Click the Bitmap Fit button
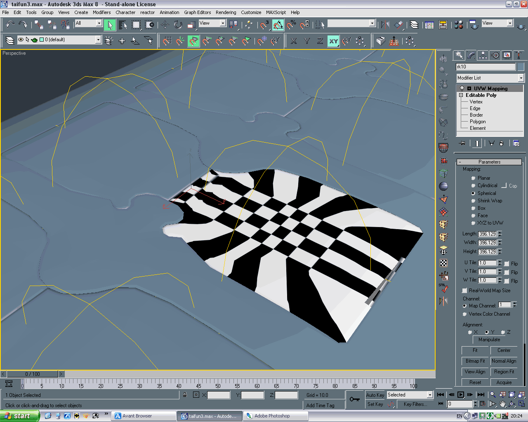 click(x=475, y=361)
